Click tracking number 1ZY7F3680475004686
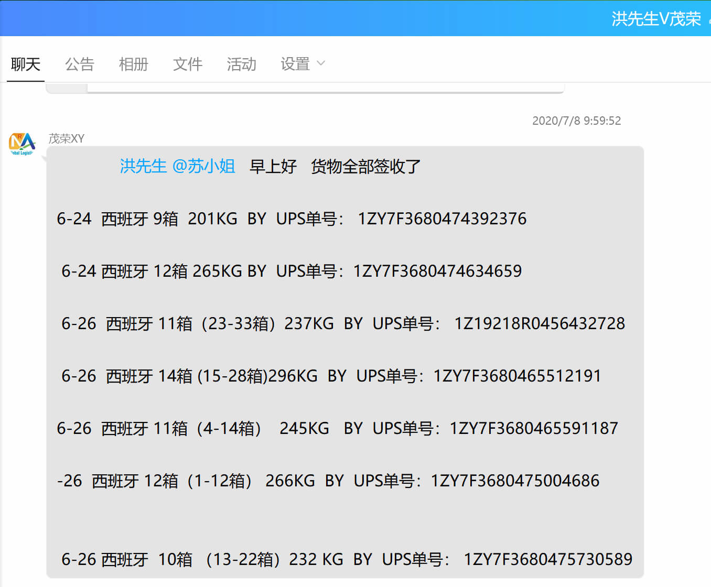 point(515,481)
